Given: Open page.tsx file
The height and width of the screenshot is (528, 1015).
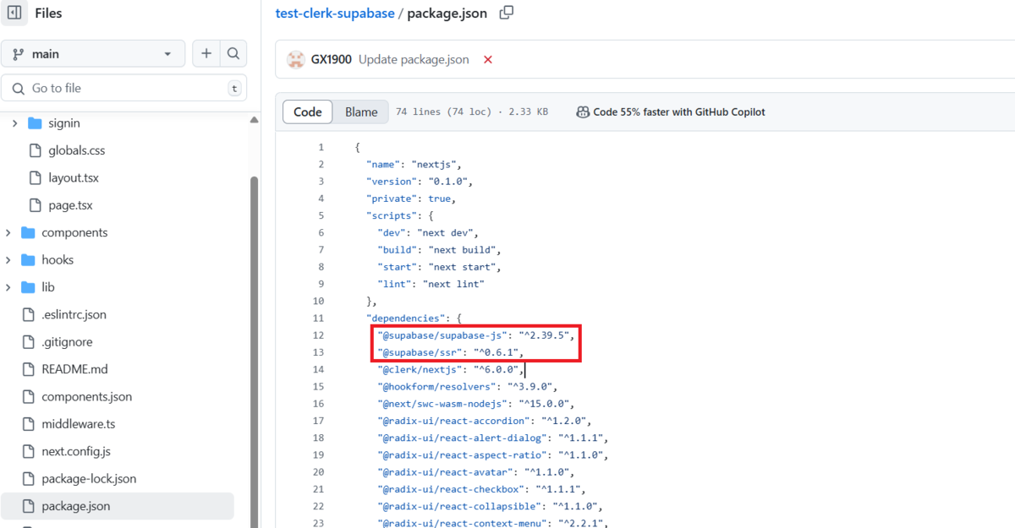Looking at the screenshot, I should tap(70, 205).
